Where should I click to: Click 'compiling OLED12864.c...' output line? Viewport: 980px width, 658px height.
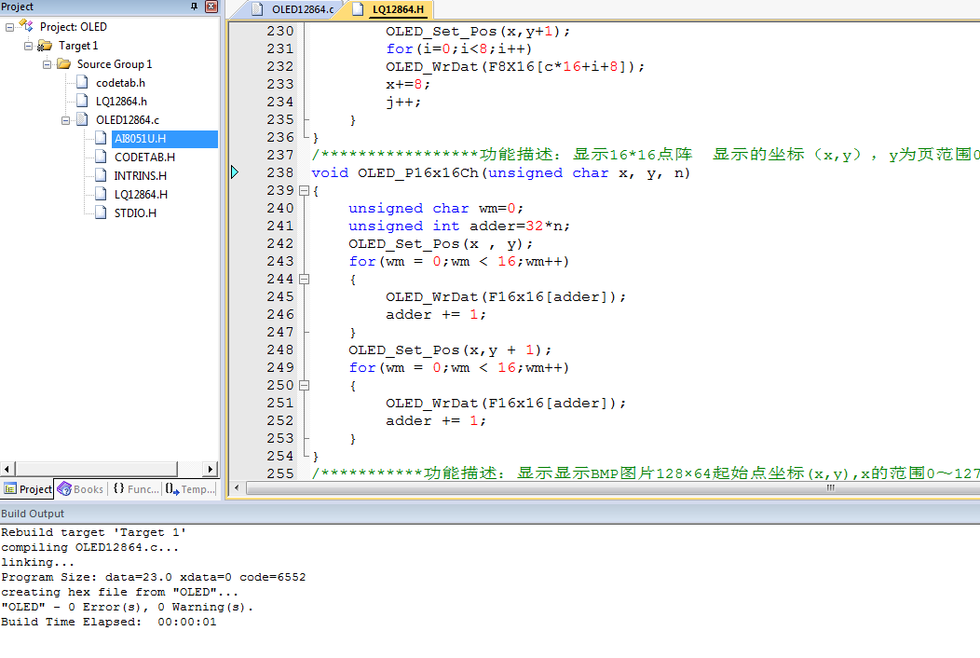pos(90,547)
